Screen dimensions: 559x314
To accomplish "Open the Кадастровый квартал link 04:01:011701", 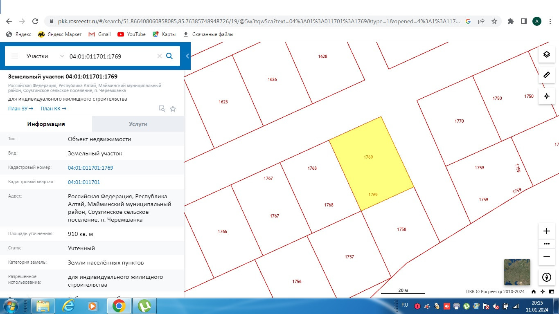I will [x=84, y=182].
